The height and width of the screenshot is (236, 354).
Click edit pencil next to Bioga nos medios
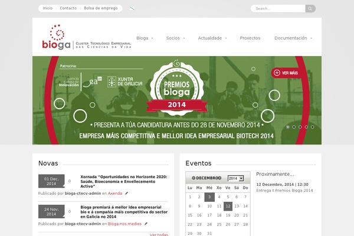coord(146,224)
